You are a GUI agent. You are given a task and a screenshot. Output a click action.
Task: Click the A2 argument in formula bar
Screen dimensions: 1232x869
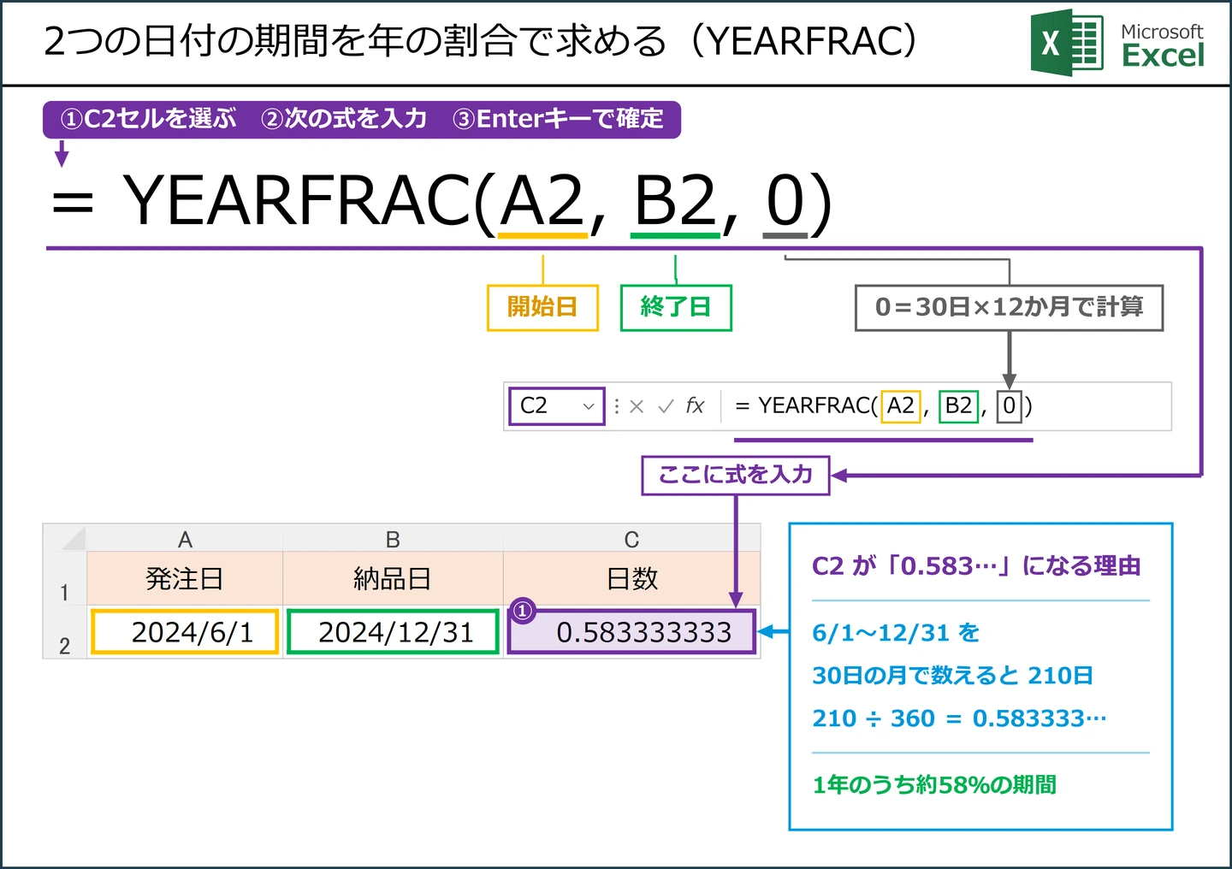(x=901, y=405)
